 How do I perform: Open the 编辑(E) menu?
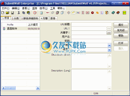point(16,8)
